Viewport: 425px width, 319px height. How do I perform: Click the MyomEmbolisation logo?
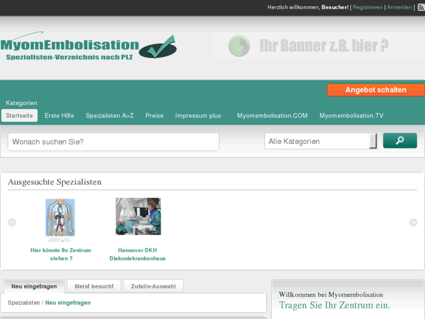89,46
